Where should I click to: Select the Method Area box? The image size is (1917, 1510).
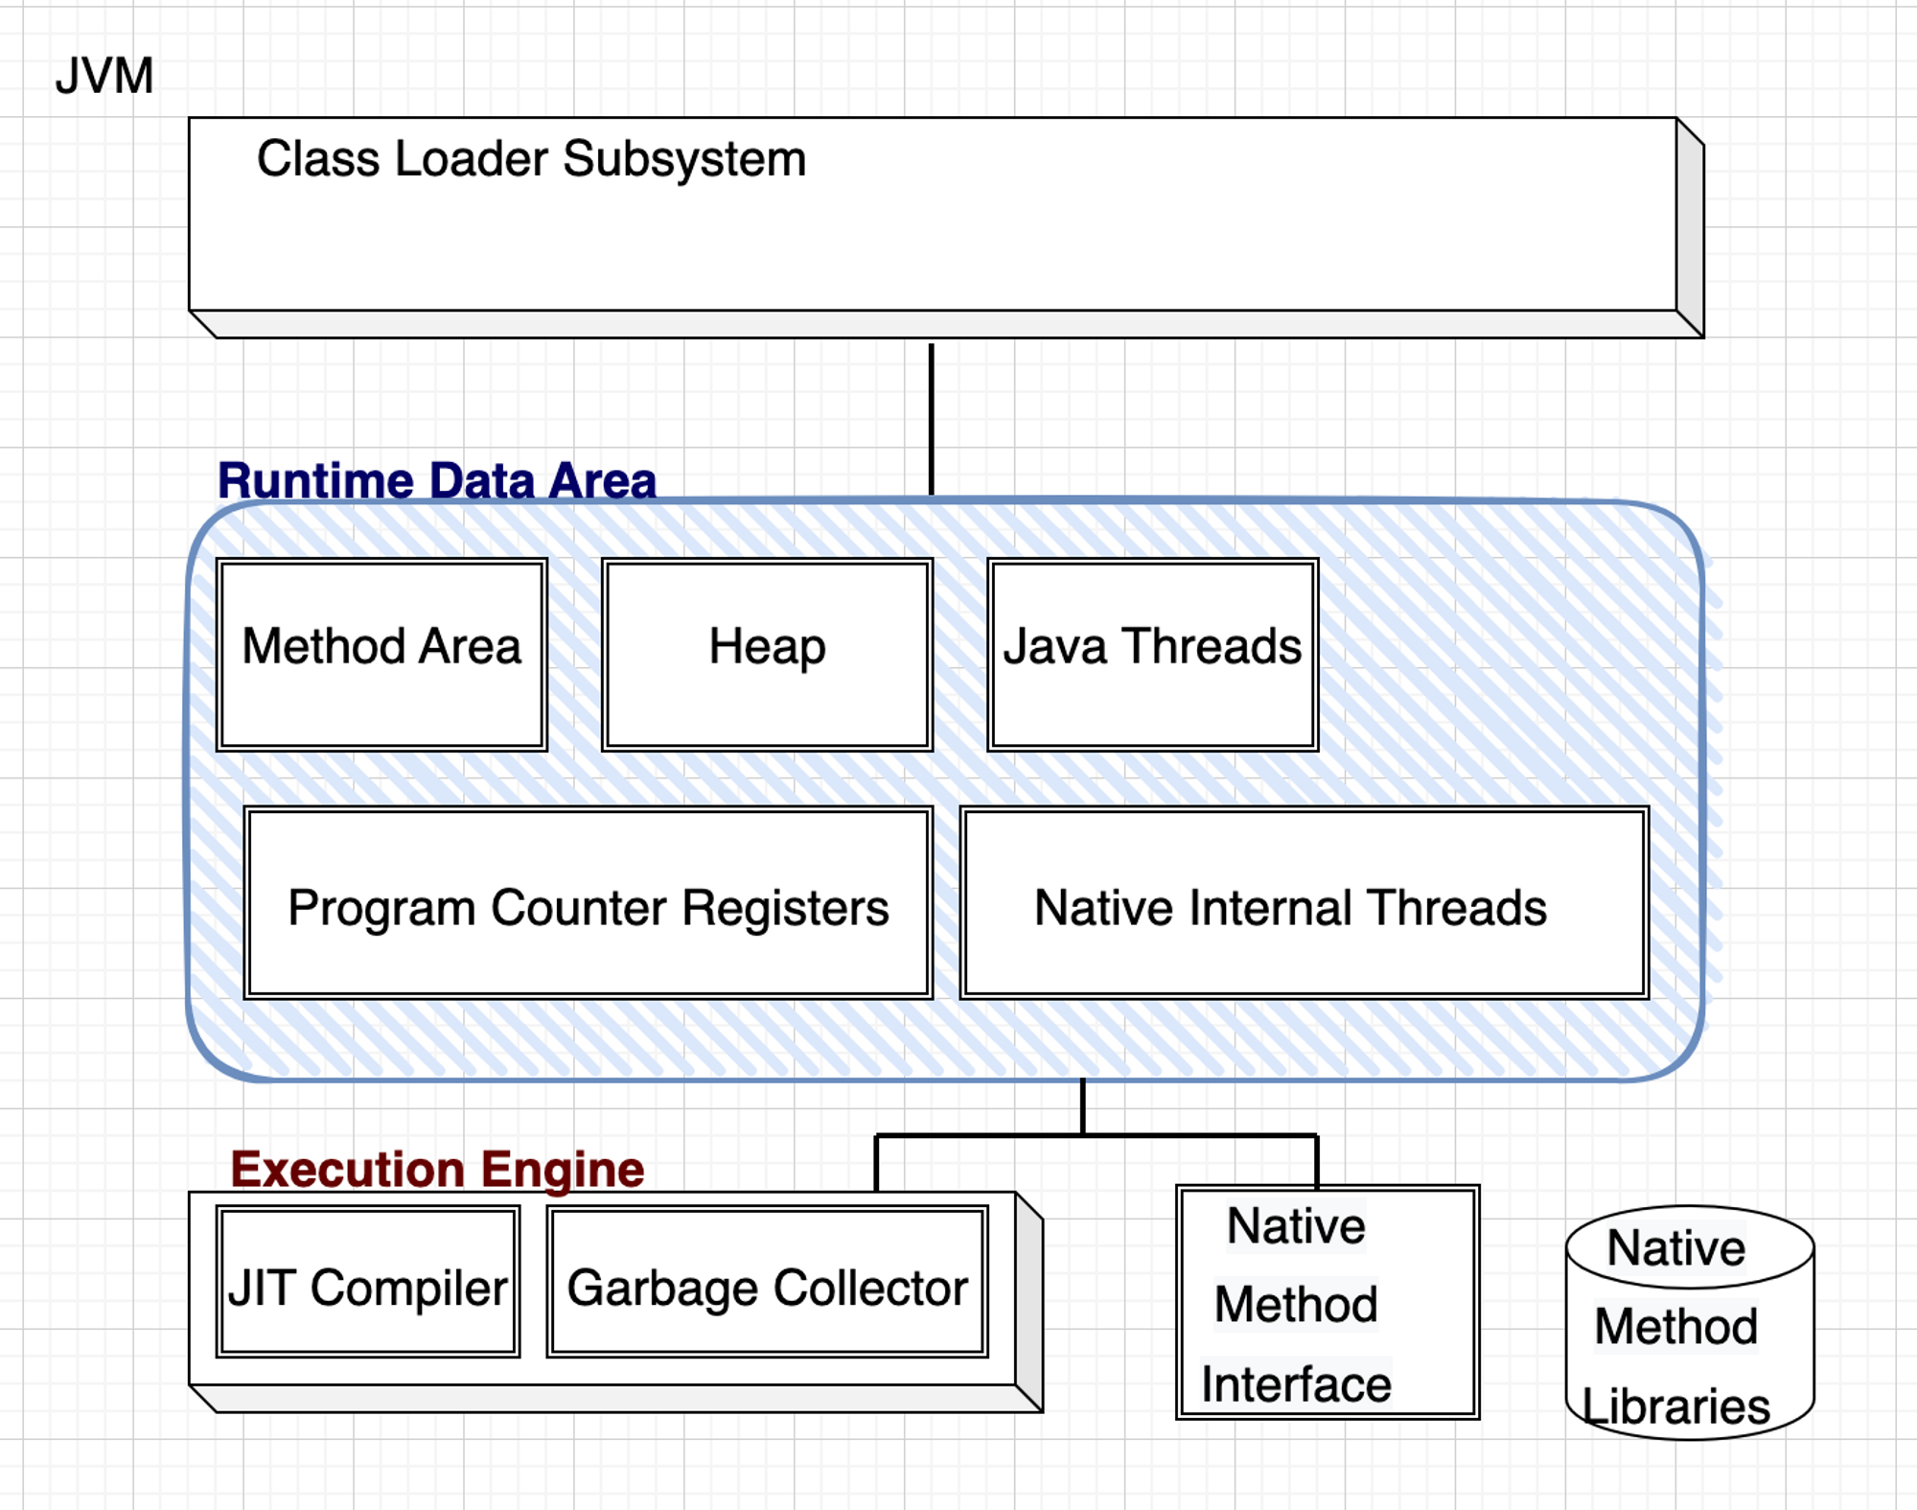(381, 654)
